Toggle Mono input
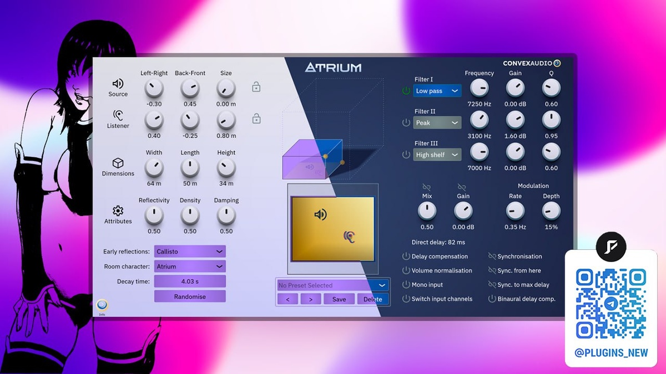The width and height of the screenshot is (666, 374). [406, 285]
